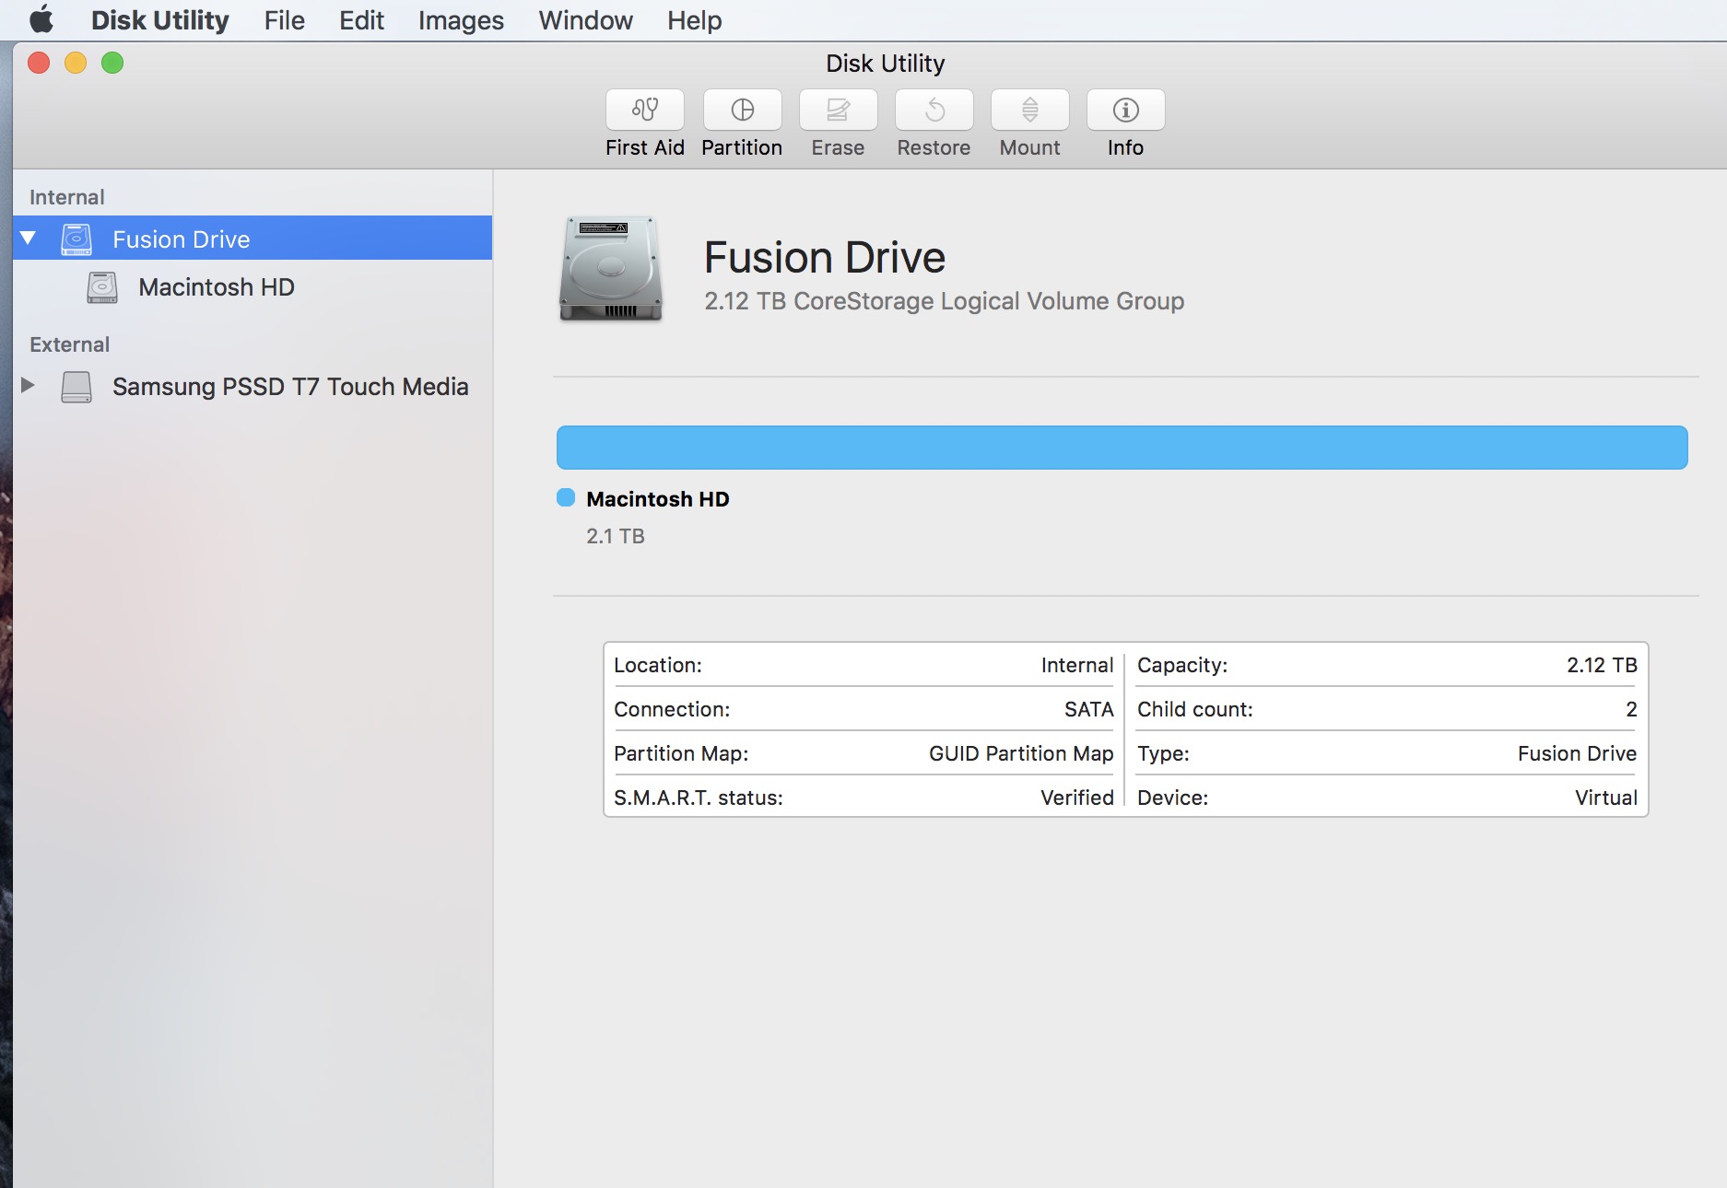Screen dimensions: 1727x1188
Task: Open the Help menu
Action: [694, 20]
